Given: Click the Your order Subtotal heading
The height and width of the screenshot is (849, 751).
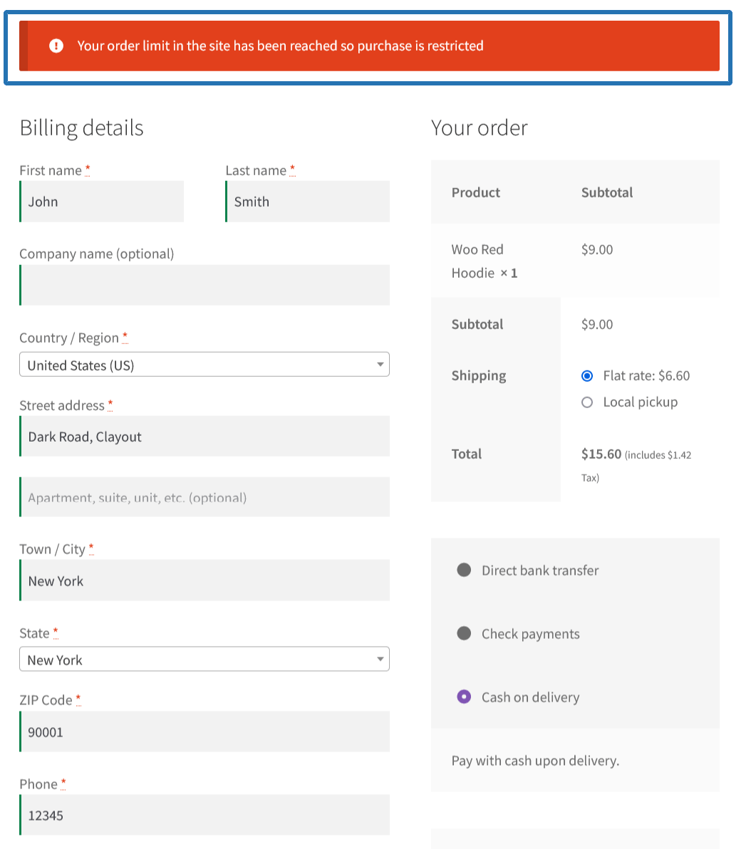Looking at the screenshot, I should [606, 192].
